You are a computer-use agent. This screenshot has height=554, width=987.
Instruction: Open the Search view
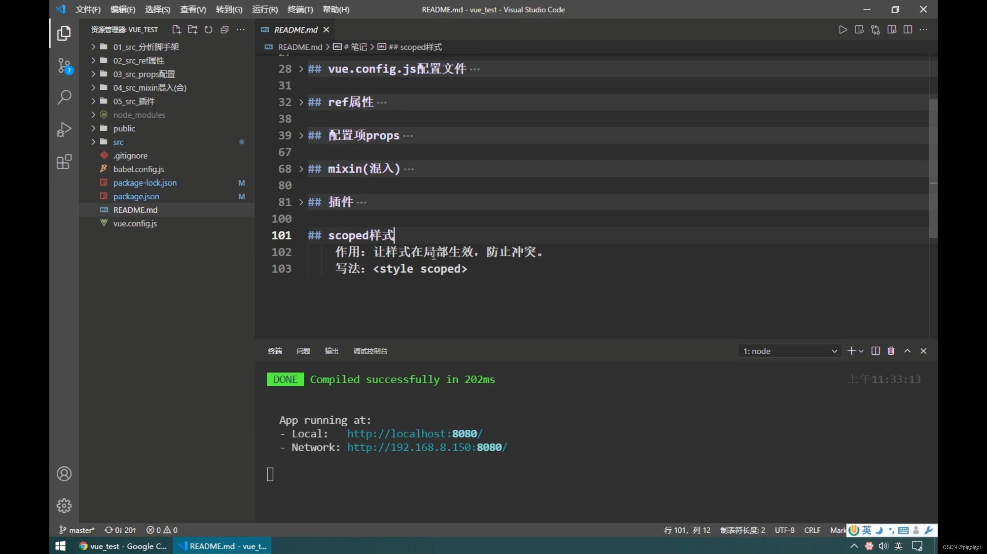point(64,97)
